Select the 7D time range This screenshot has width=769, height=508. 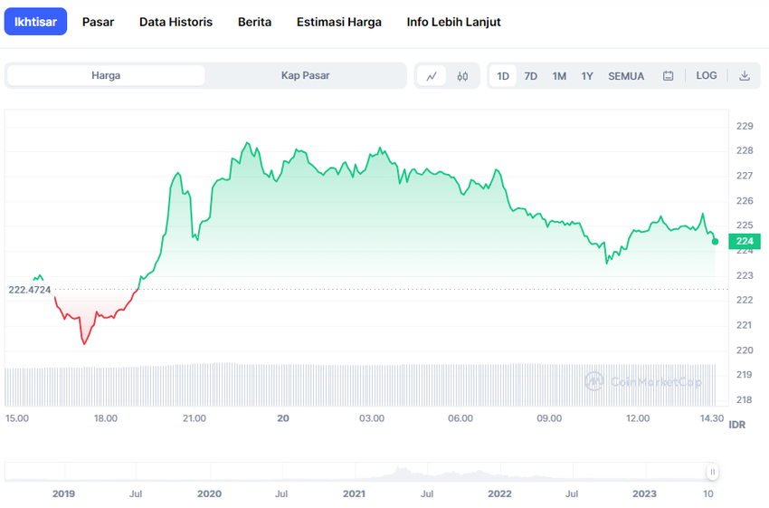click(531, 76)
